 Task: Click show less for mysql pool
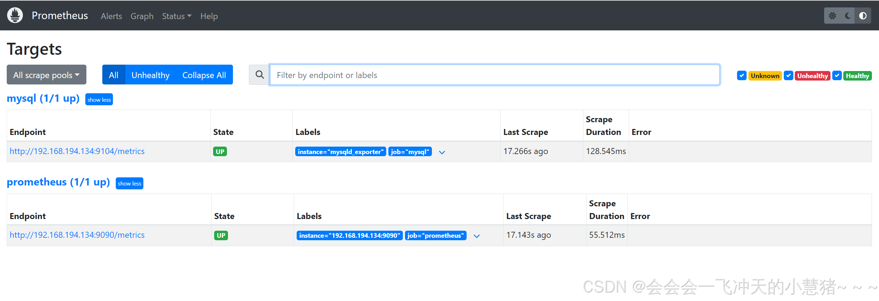tap(99, 100)
